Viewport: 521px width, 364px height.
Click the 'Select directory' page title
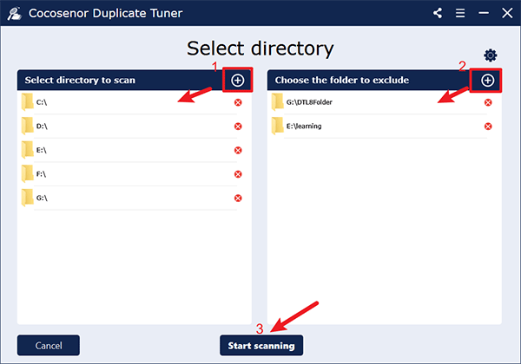pyautogui.click(x=260, y=49)
